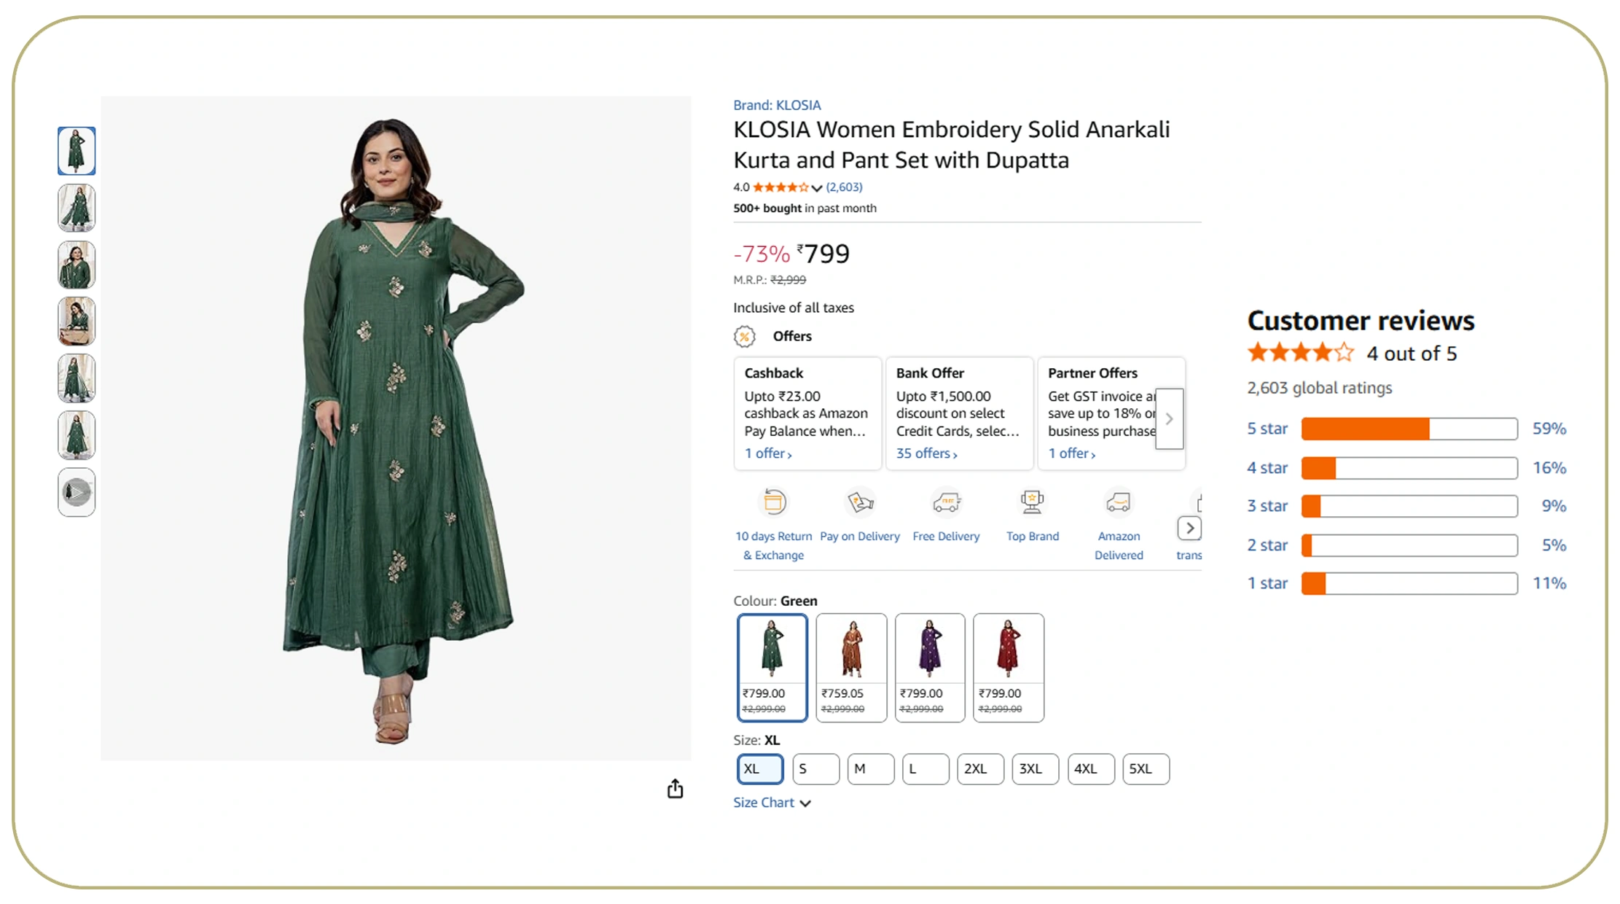1620x904 pixels.
Task: Click the Top Brand trophy icon
Action: point(1032,503)
